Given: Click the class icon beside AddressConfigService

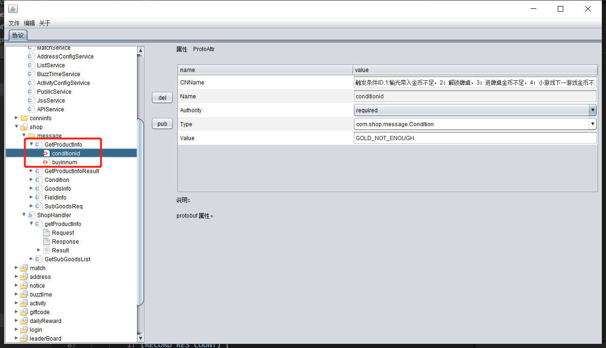Looking at the screenshot, I should (31, 57).
